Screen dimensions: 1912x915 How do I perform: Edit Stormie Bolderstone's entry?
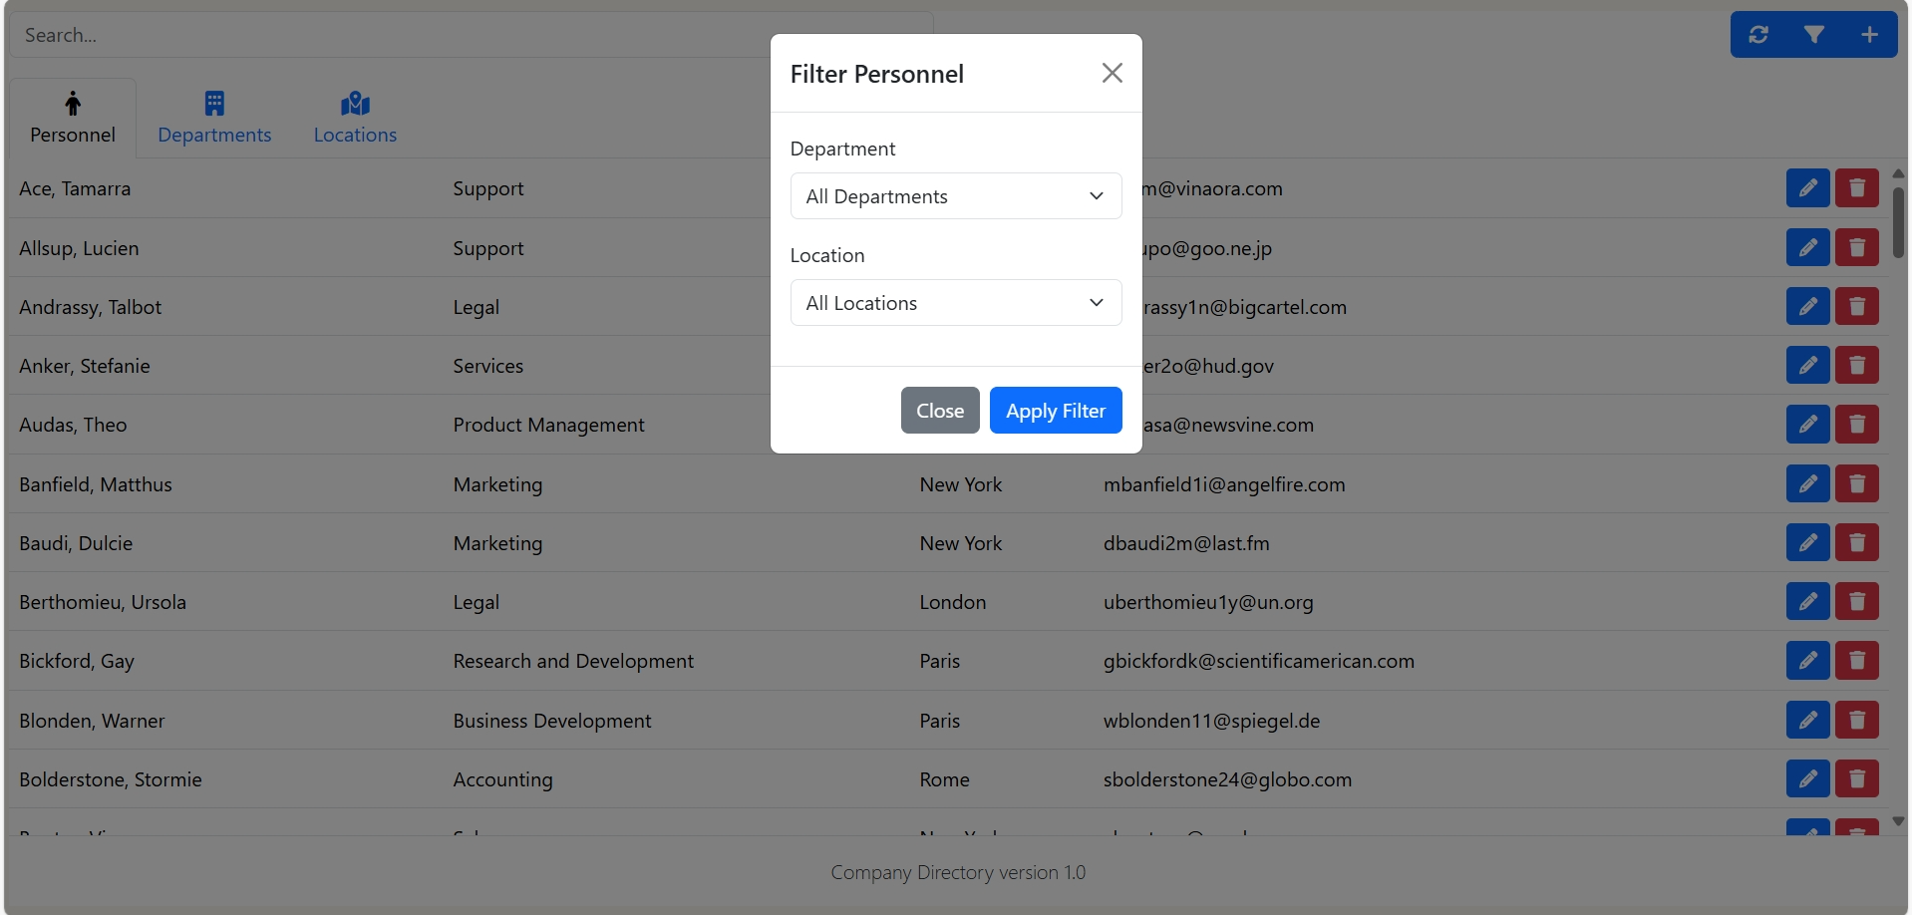tap(1807, 779)
